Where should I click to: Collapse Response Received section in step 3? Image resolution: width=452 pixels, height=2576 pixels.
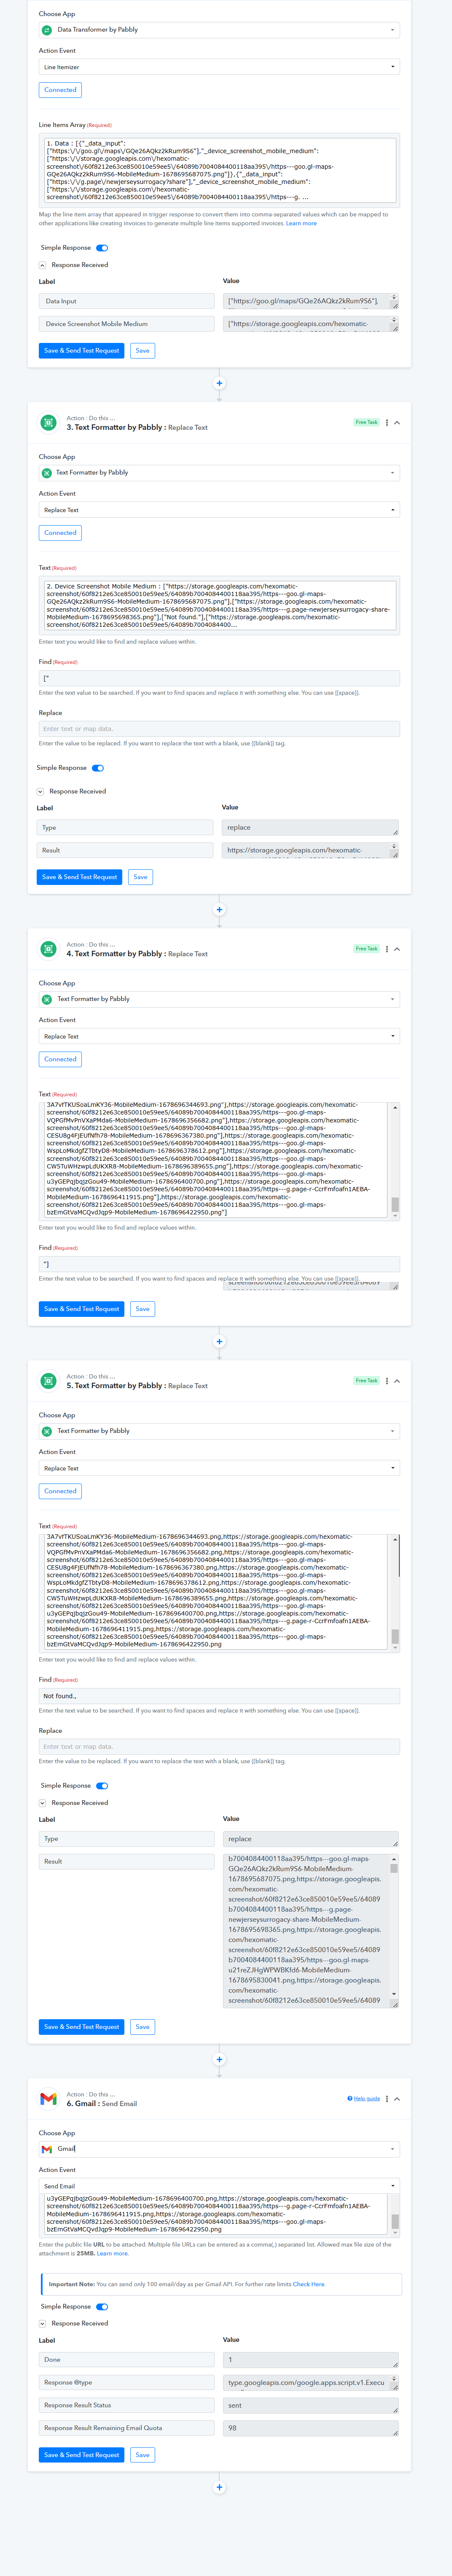40,792
